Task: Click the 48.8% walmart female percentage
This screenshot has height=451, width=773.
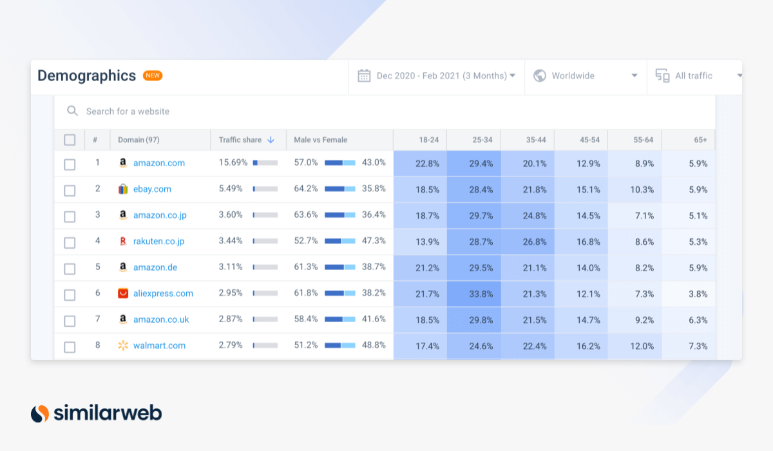Action: tap(374, 345)
